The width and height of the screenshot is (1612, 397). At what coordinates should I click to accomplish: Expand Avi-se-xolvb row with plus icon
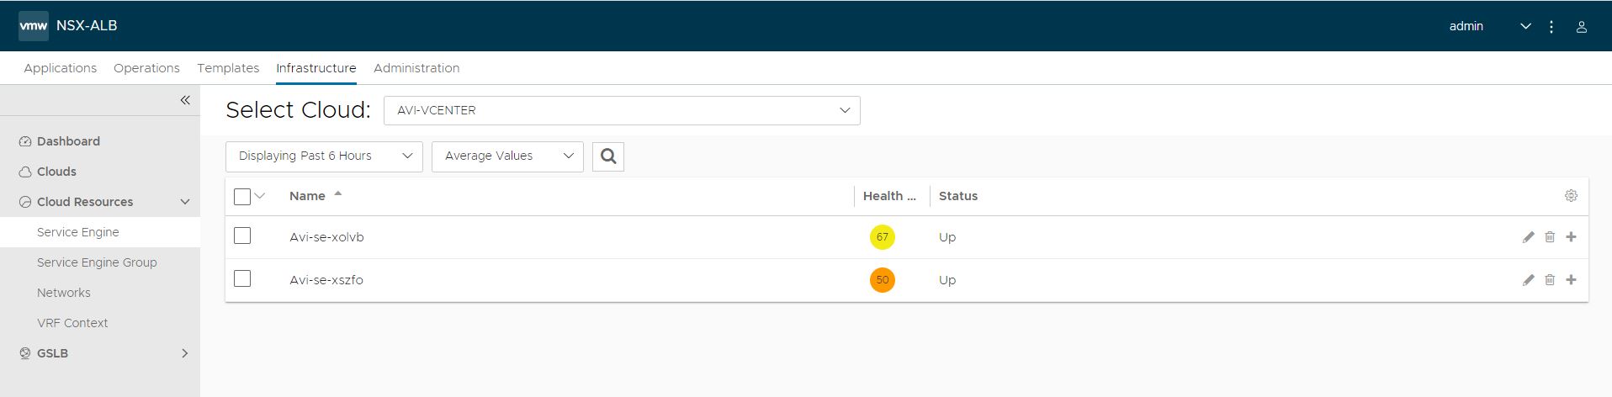pyautogui.click(x=1571, y=237)
